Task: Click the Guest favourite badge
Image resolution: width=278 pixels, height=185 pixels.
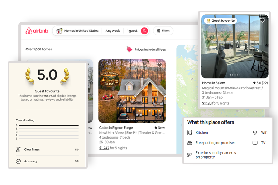Action: tap(220, 21)
